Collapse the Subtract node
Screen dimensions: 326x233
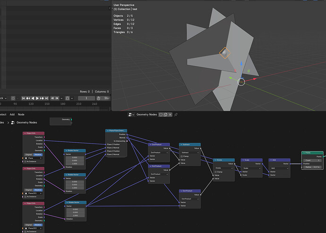(181, 144)
